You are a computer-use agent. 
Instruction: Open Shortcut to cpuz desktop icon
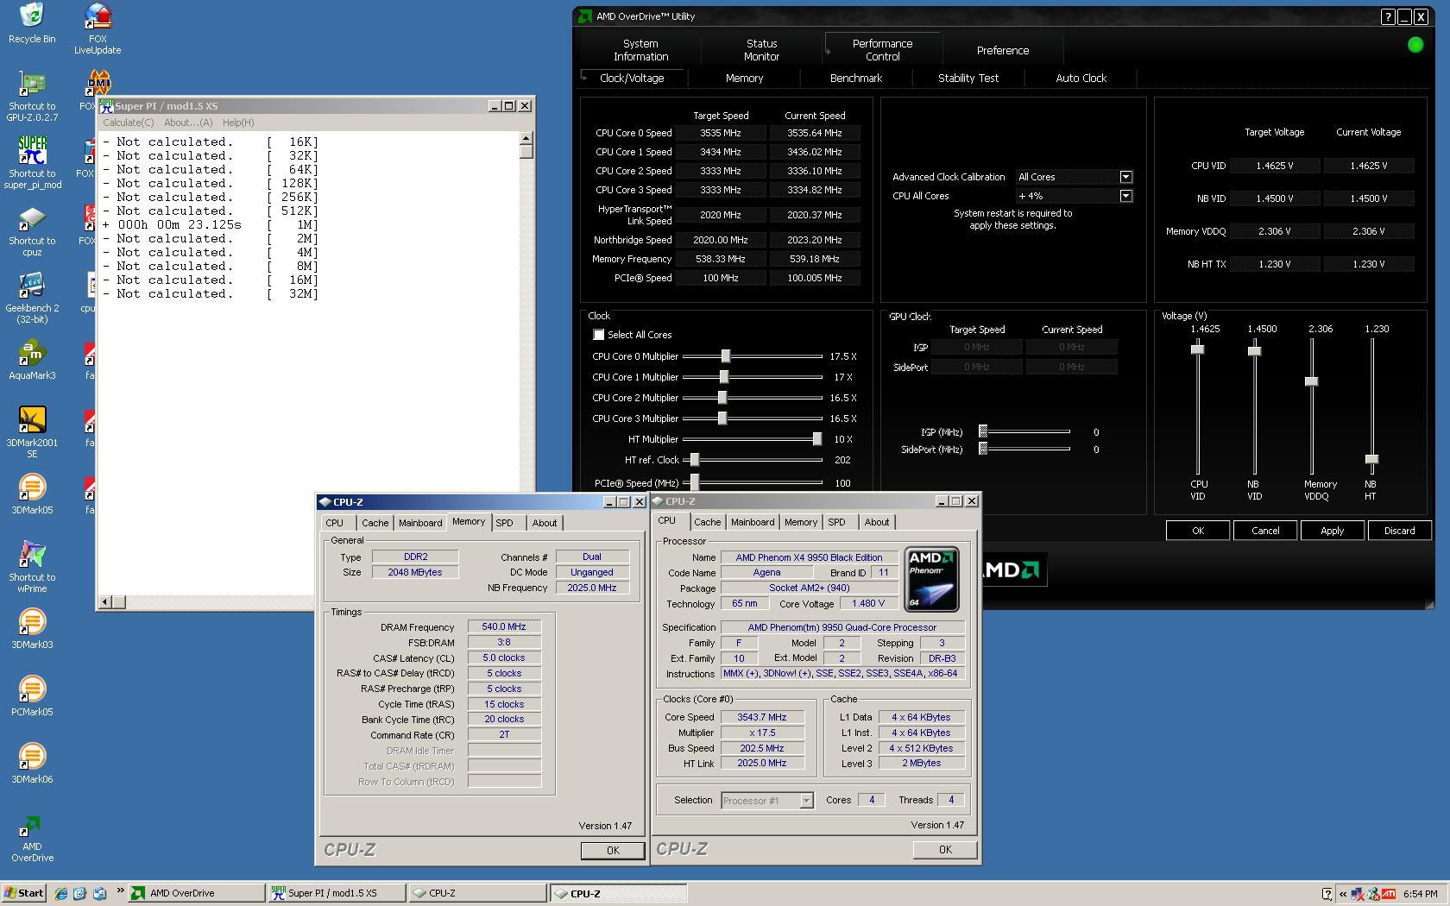pyautogui.click(x=32, y=230)
